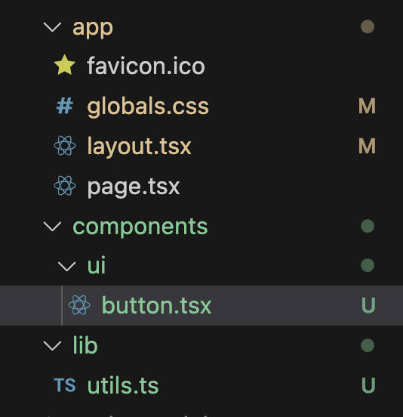This screenshot has width=403, height=417.
Task: Click the React icon beside layout.tsx
Action: pos(65,146)
